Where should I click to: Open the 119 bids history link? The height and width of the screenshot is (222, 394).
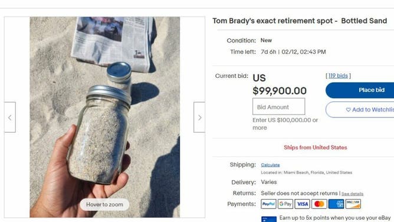338,76
